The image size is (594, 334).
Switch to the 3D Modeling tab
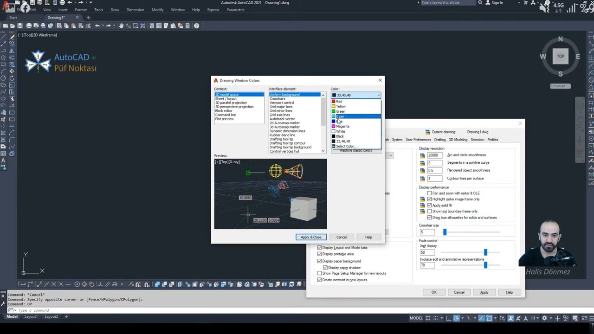coord(458,140)
